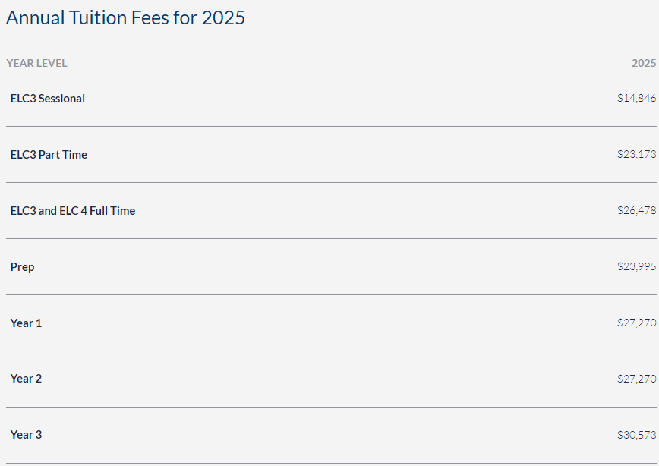Select the Prep row label
The image size is (659, 466).
coord(22,267)
